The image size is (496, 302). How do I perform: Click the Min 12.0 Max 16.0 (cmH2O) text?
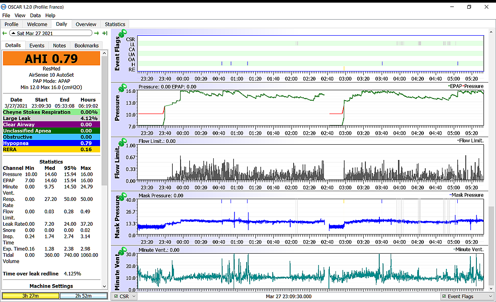click(51, 87)
